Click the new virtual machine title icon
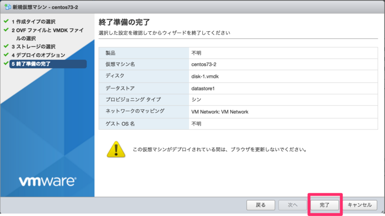The image size is (385, 216). pyautogui.click(x=8, y=7)
